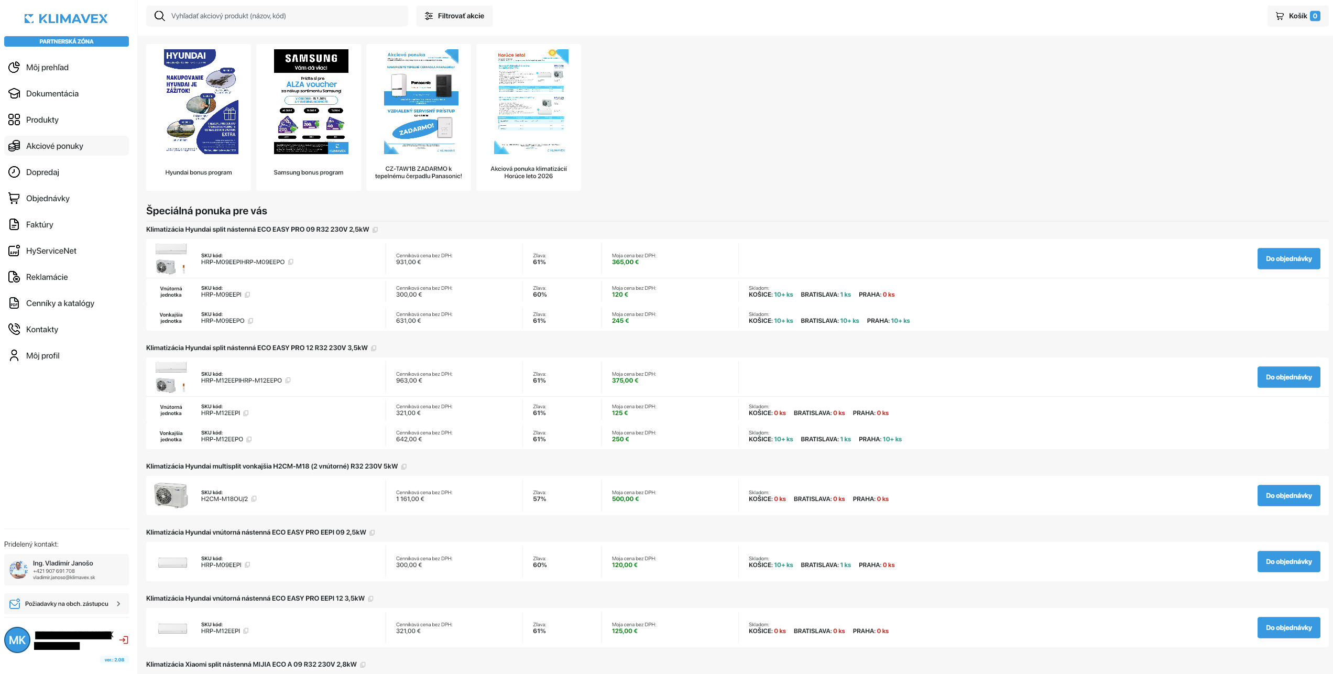Click the 500,00 € multisplit price
Screen dimensions: 1333x674
(x=625, y=499)
